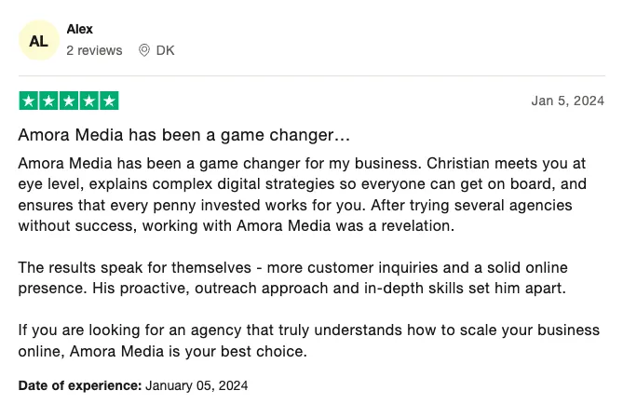Click the fifth green star
Screen dimensions: 623x404
click(x=109, y=101)
